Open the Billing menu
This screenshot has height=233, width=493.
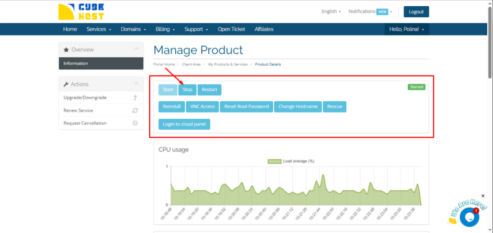[165, 29]
